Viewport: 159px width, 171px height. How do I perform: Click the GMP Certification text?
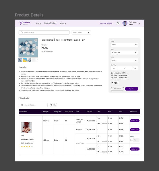pos(27,143)
